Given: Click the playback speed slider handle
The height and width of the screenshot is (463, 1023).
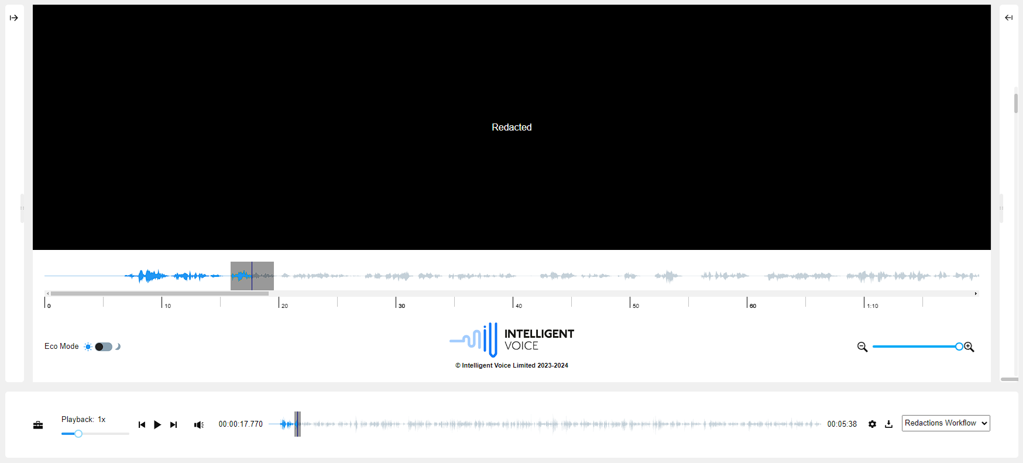Looking at the screenshot, I should click(x=78, y=434).
